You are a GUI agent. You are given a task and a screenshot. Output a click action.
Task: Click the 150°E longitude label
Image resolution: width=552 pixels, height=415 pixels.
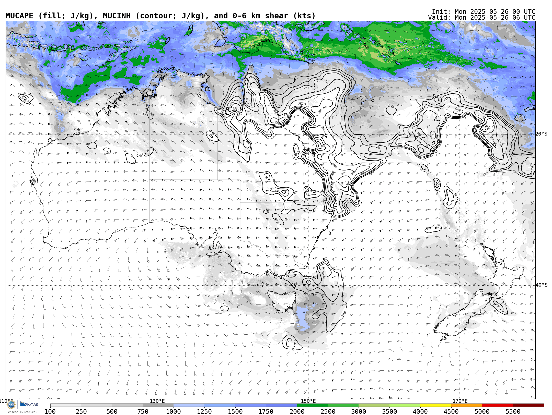(x=308, y=401)
